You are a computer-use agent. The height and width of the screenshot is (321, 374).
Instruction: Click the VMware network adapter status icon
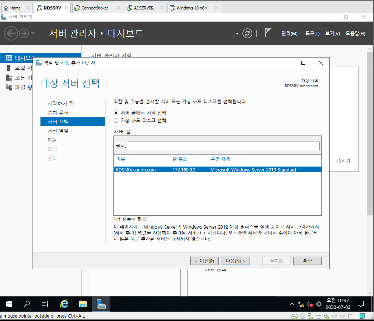310,316
